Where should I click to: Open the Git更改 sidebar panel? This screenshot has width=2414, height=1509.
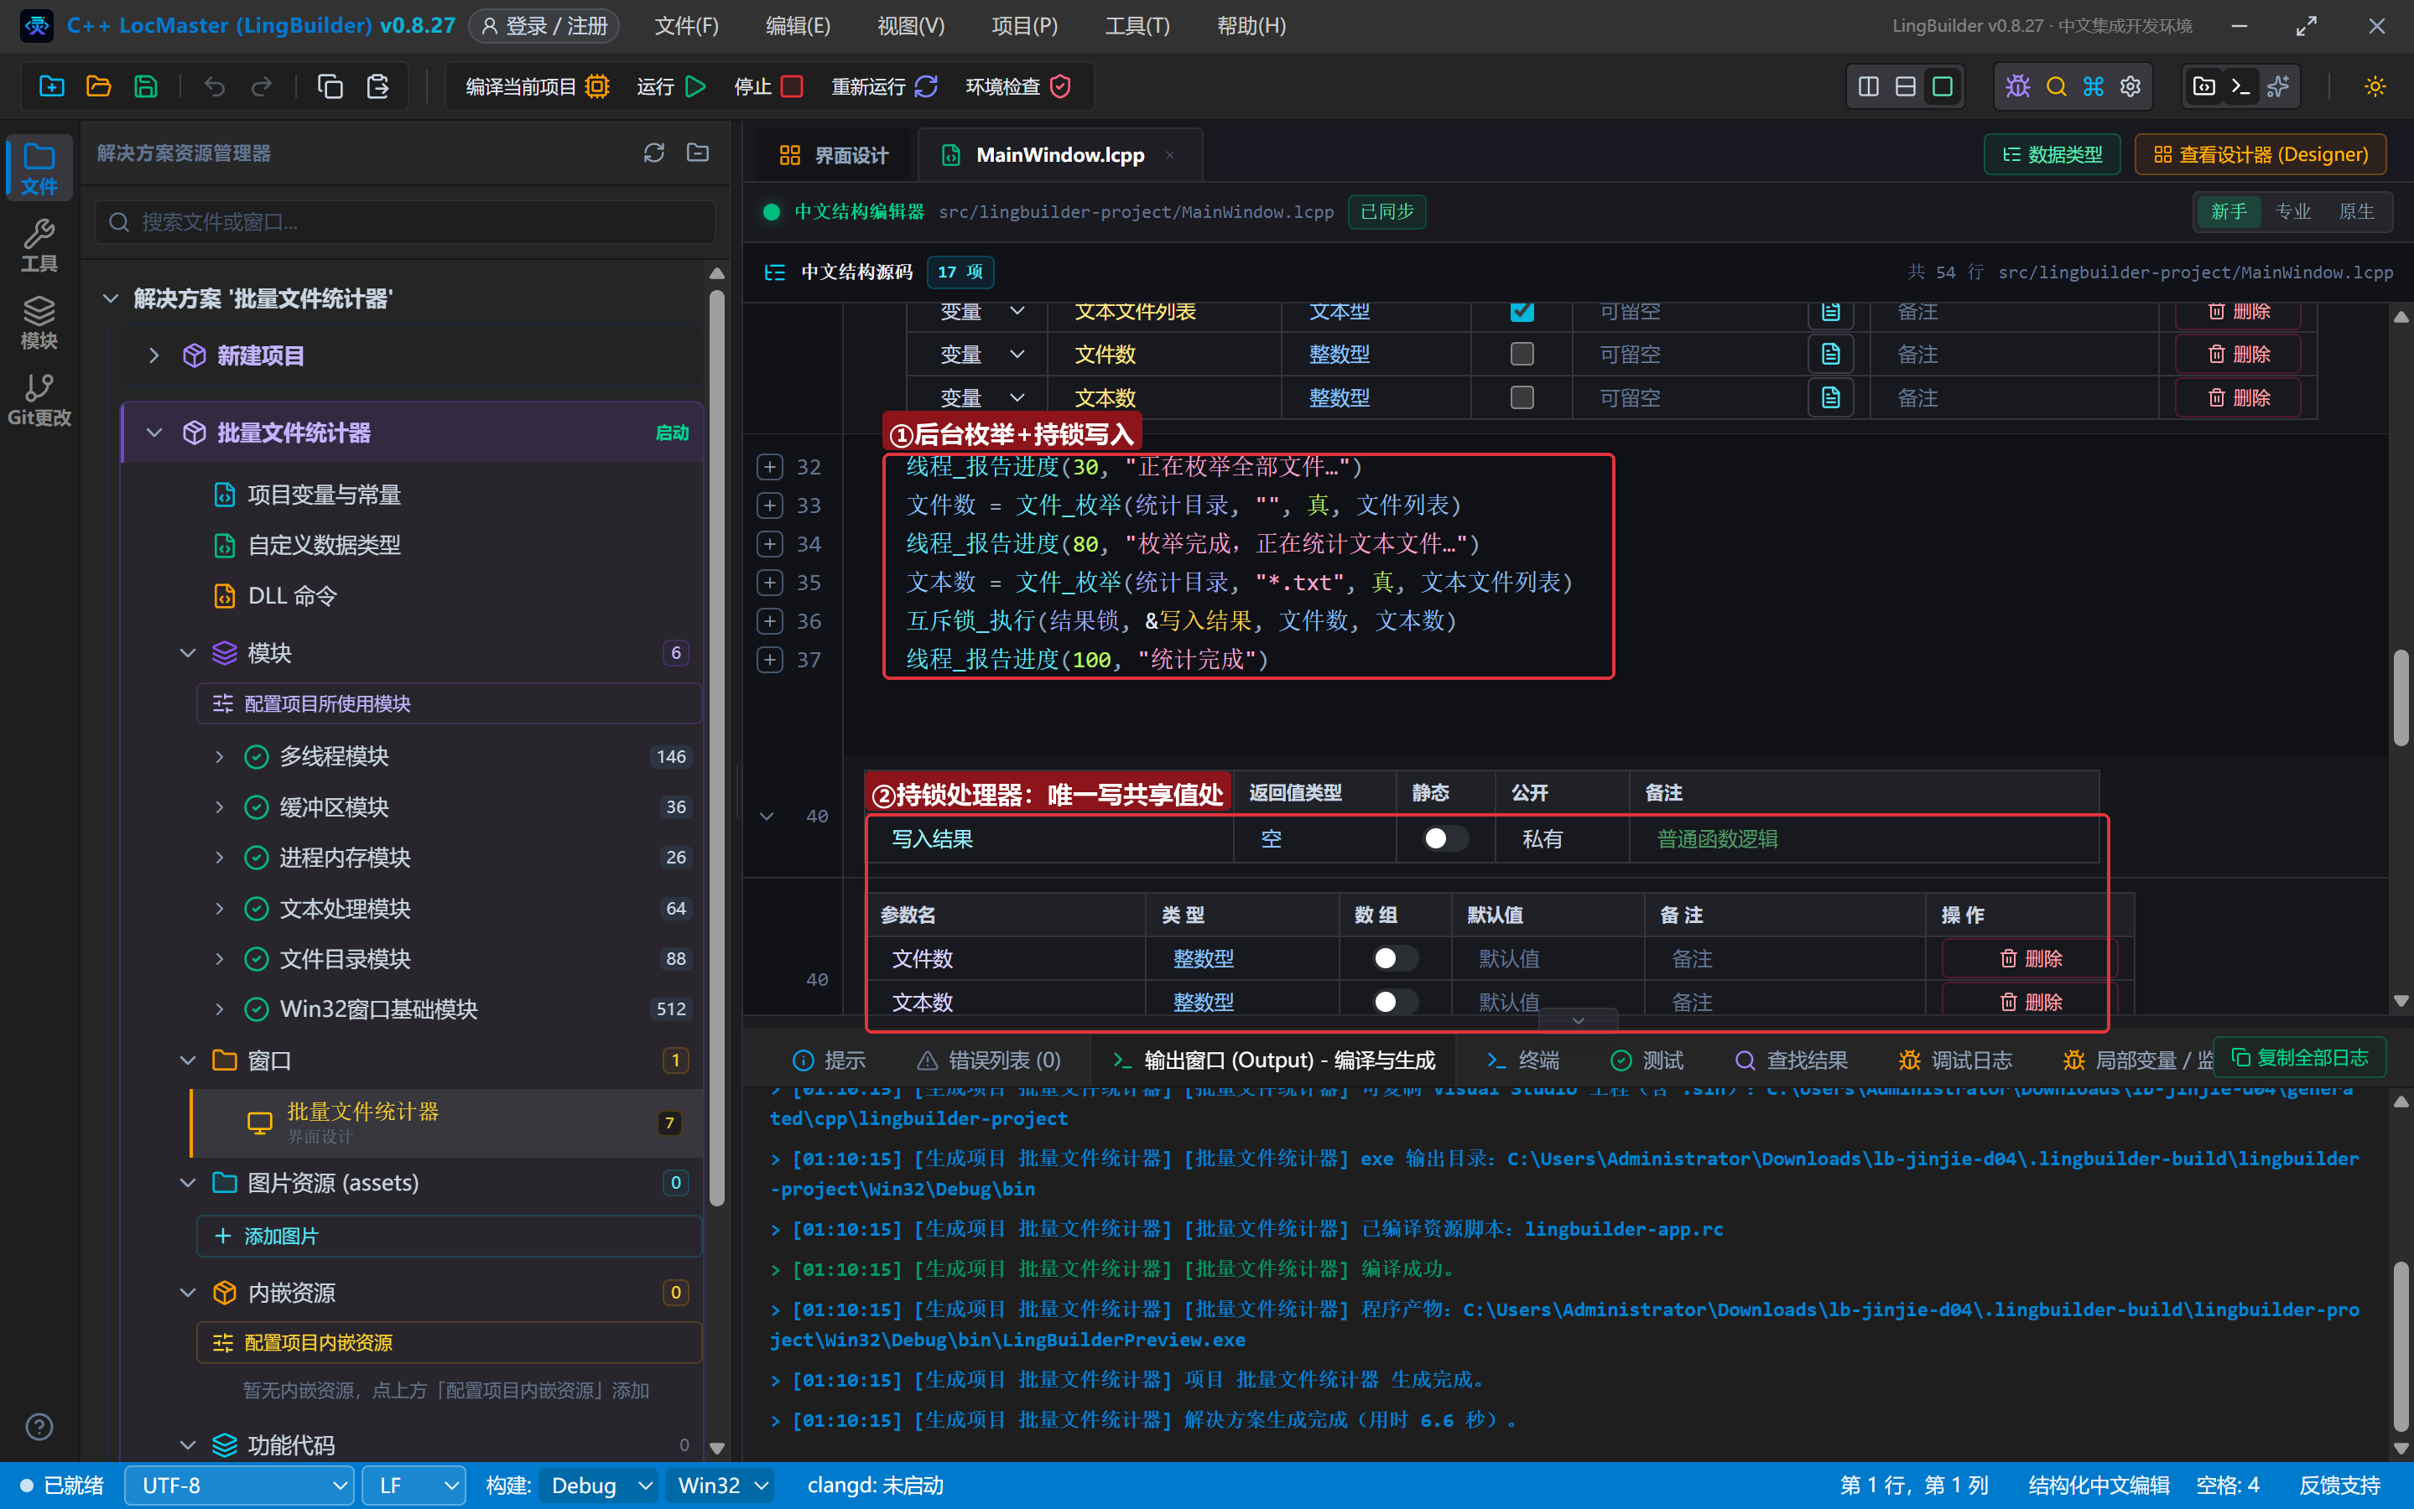click(39, 400)
